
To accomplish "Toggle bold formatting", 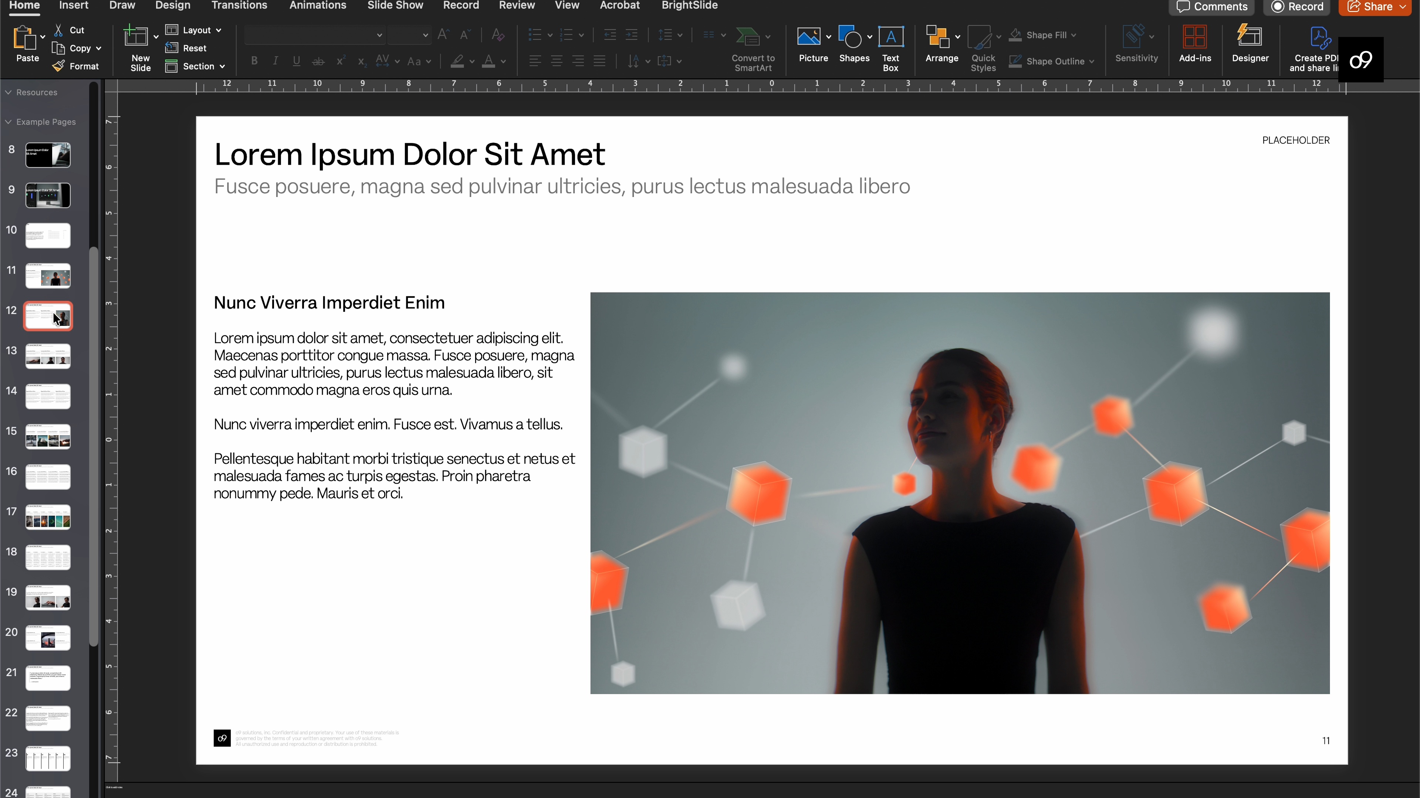I will coord(254,61).
